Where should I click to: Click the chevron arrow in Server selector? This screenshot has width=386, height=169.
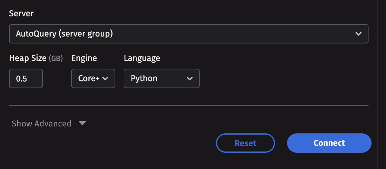pos(359,34)
